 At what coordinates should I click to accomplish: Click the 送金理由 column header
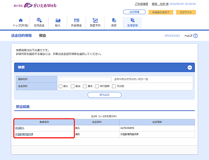point(157,122)
